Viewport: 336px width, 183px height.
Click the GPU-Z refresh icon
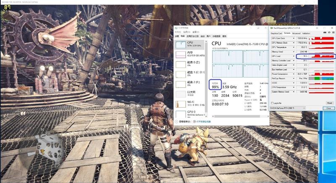329,32
